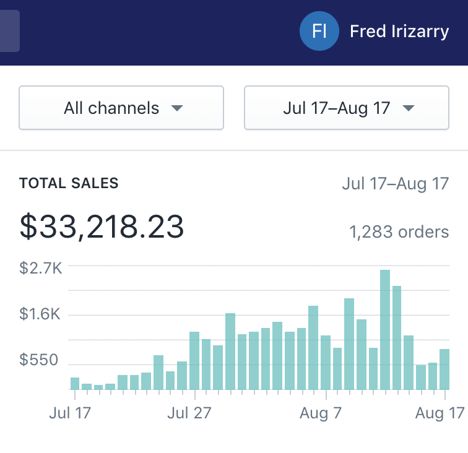This screenshot has height=453, width=468.
Task: Click the 1,283 orders text
Action: tap(399, 232)
